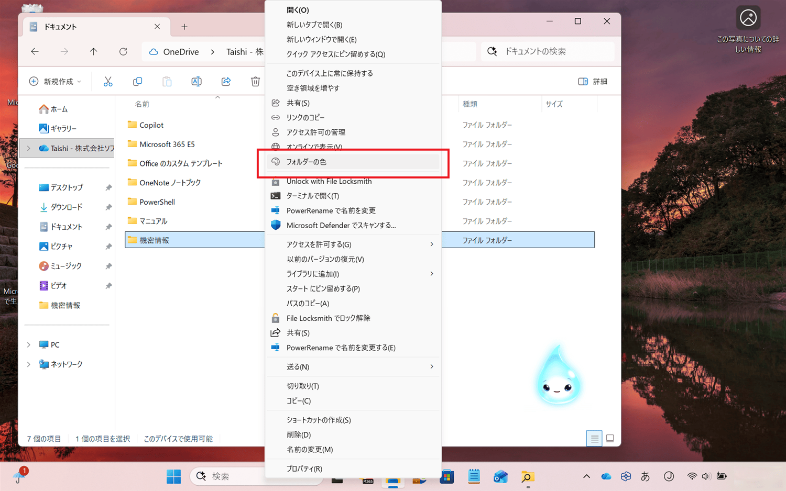Choose 新しいタブで開く(B)
This screenshot has width=786, height=491.
coord(353,25)
